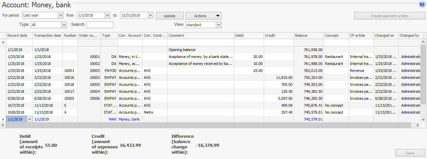Open the to date picker dropdown
Screen dimensions: 427x159
150,15
